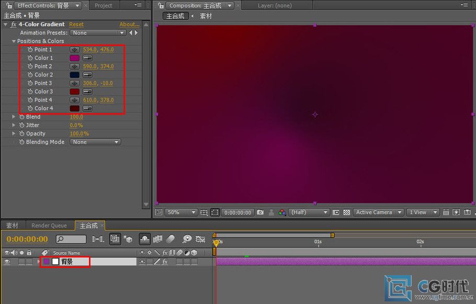Toggle lock switch for 背景 layer
The image size is (476, 304).
(29, 262)
